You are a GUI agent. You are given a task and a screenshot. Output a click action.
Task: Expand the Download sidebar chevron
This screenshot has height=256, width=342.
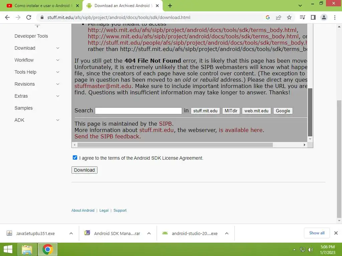(57, 48)
